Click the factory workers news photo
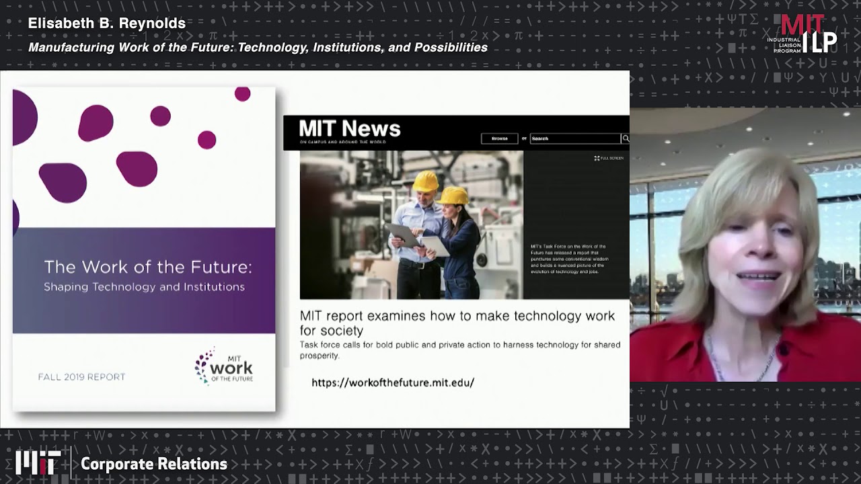Screen dimensions: 861x484 [x=412, y=225]
